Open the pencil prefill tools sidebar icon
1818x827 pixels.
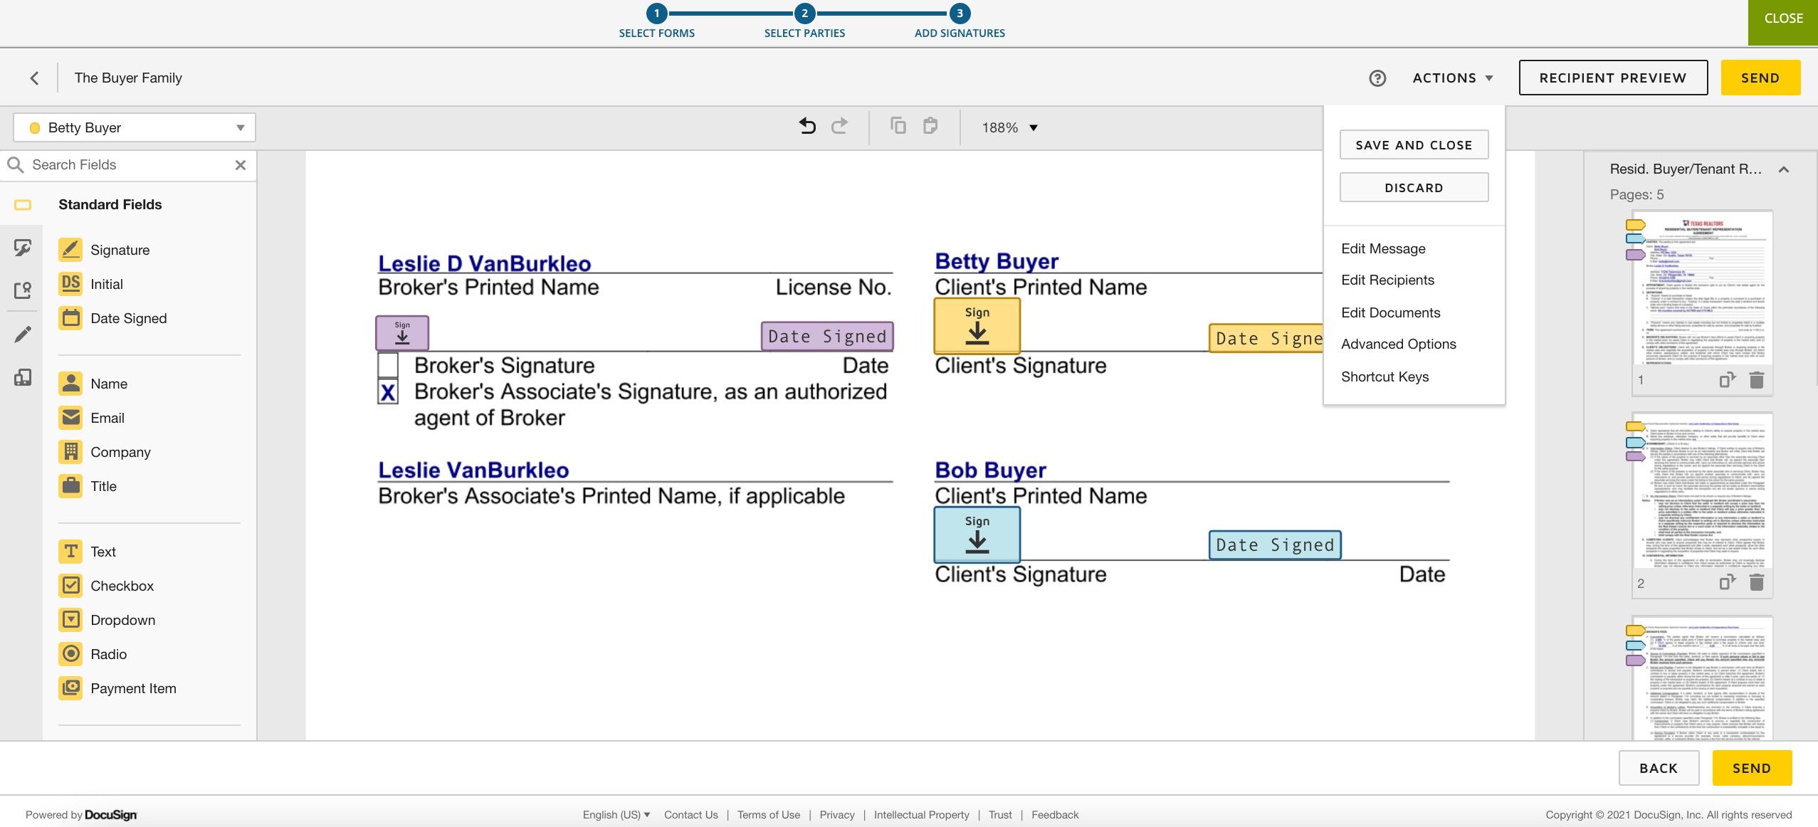pos(23,335)
